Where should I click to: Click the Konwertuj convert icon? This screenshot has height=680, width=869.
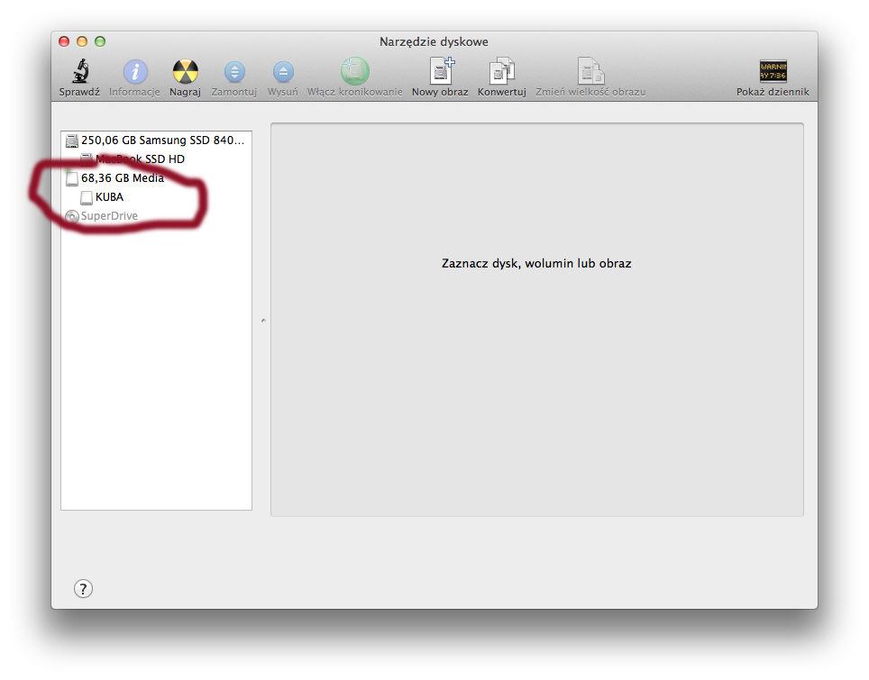501,72
